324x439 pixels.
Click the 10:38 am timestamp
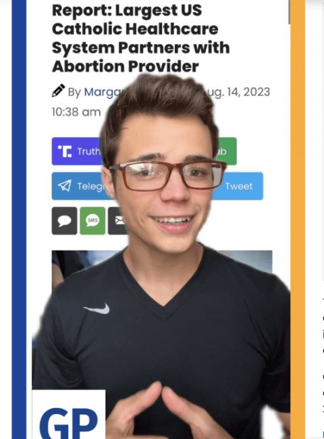[76, 112]
